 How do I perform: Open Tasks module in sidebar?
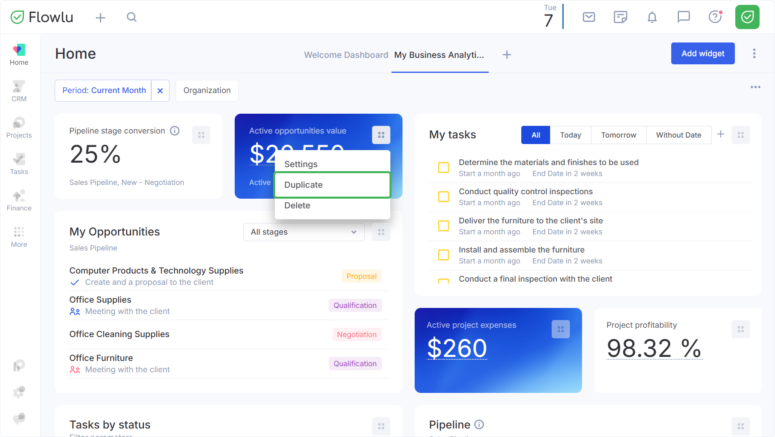tap(19, 164)
